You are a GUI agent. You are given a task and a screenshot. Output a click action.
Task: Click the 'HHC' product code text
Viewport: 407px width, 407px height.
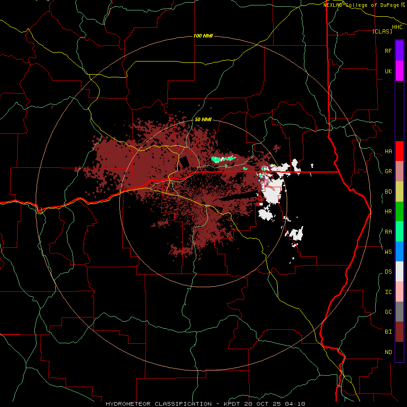click(x=397, y=27)
